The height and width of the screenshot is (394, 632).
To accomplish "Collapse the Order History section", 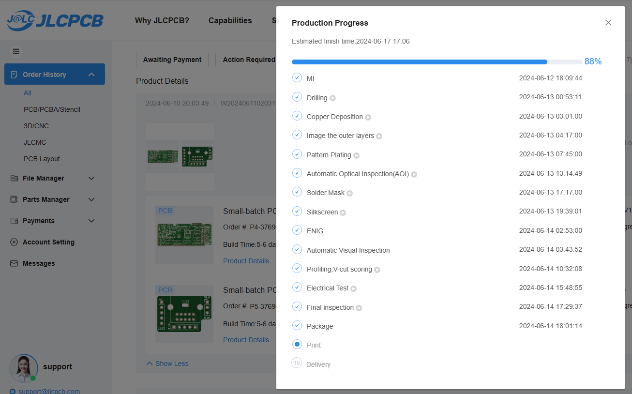I will (x=91, y=75).
